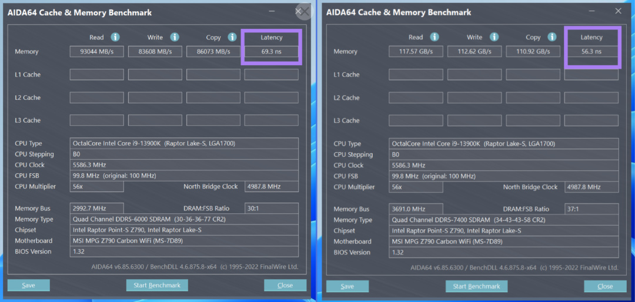Click L3 Cache latency field in right window
The image size is (635, 302).
(591, 120)
